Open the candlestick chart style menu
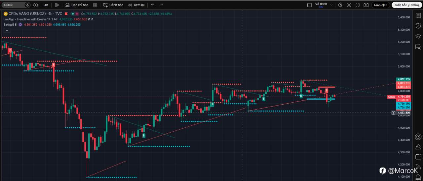 point(57,5)
